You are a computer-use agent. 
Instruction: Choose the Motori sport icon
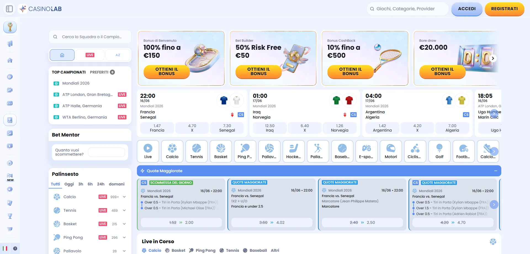(x=391, y=151)
